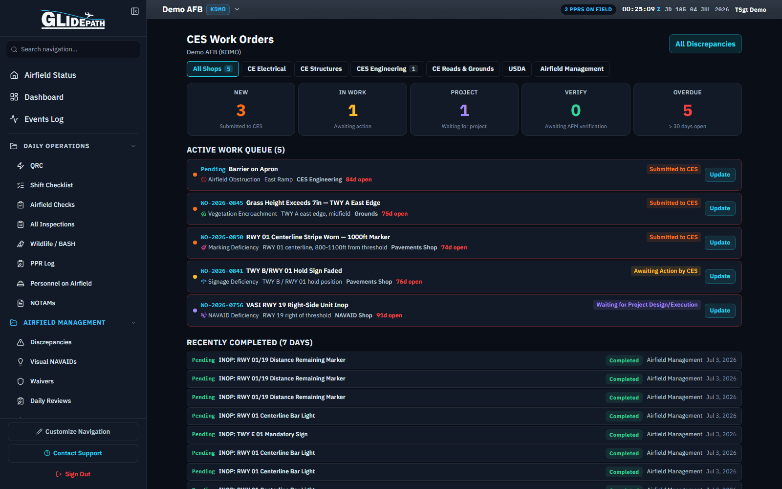Open Daily Reviews icon

[x=21, y=401]
